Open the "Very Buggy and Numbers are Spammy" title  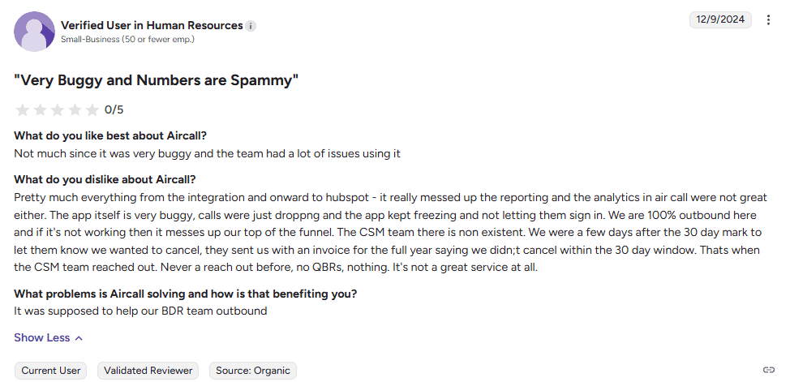[x=157, y=80]
